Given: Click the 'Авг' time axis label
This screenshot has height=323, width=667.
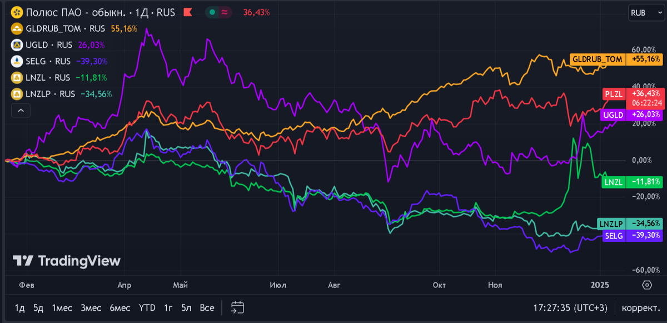Looking at the screenshot, I should pos(333,285).
